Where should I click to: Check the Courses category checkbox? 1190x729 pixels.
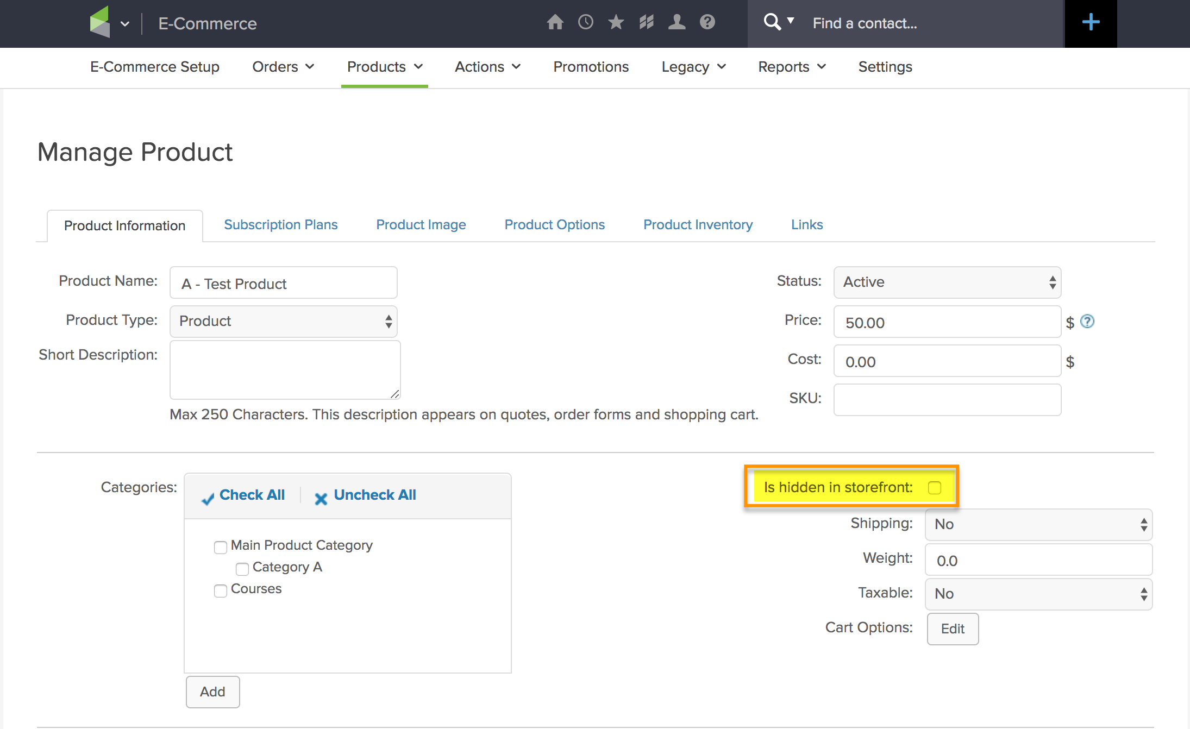[x=221, y=590]
